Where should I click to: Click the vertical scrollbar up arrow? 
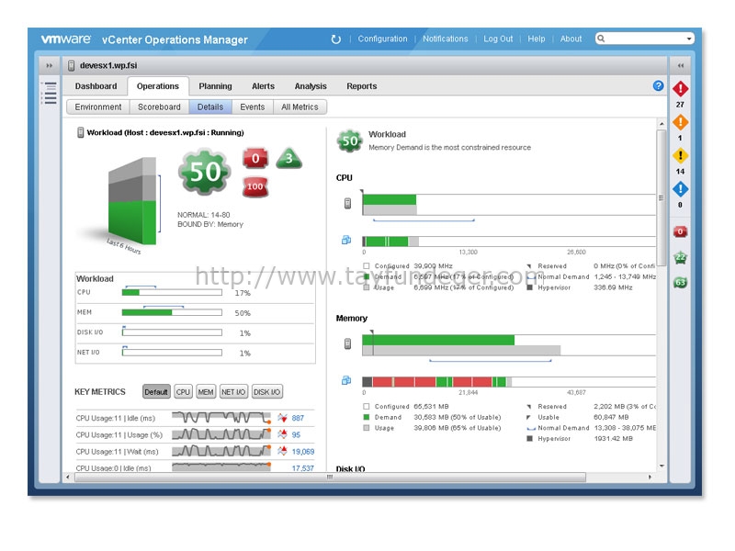coord(661,124)
